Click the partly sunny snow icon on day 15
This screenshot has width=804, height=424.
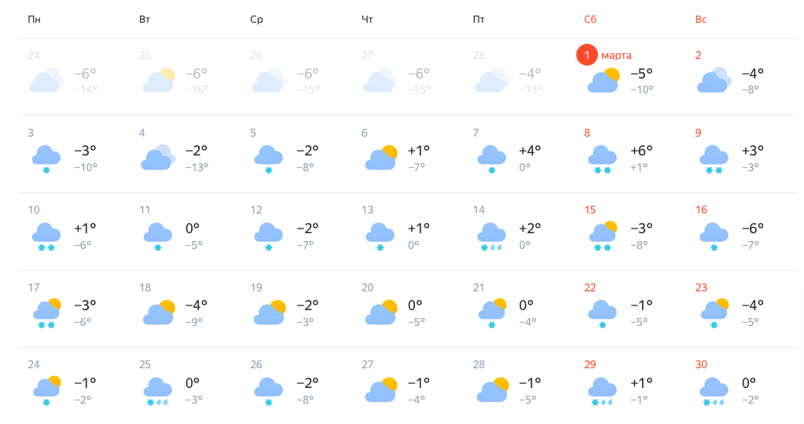coord(603,236)
